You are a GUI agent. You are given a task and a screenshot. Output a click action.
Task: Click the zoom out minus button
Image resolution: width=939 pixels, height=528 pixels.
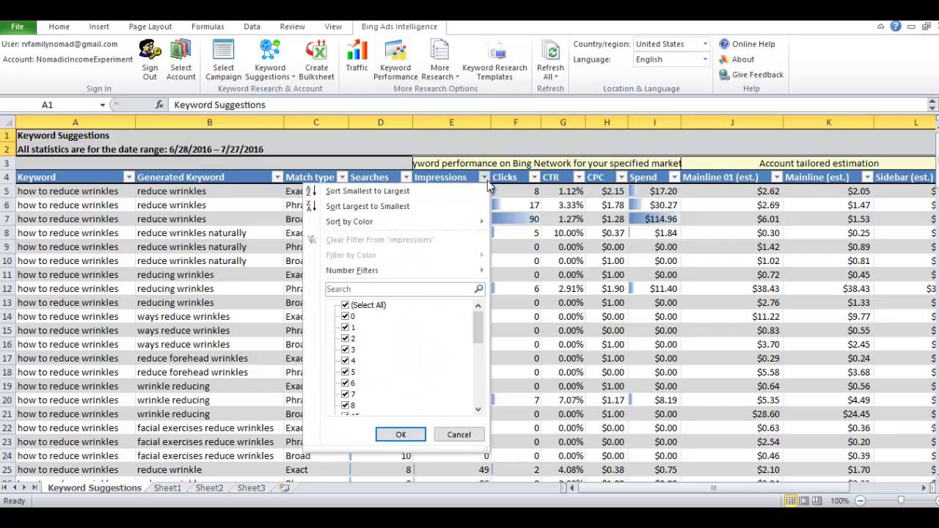tap(860, 501)
